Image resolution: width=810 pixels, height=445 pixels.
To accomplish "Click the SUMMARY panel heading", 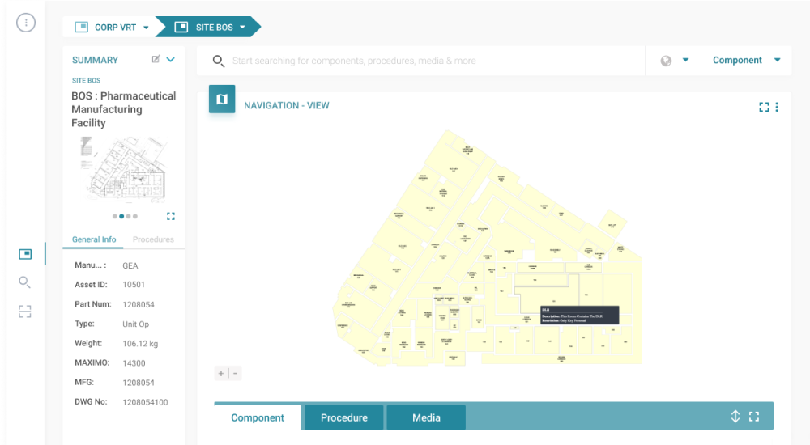I will coord(95,60).
